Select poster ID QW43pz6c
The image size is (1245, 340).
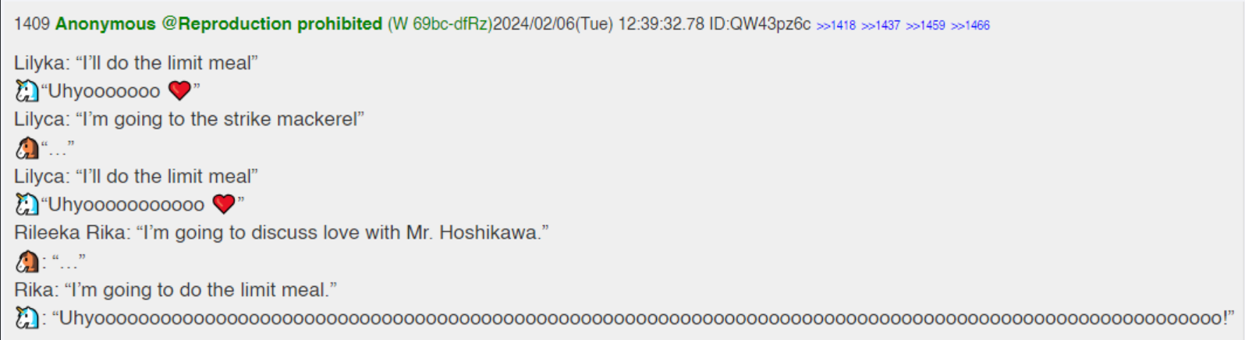point(760,24)
